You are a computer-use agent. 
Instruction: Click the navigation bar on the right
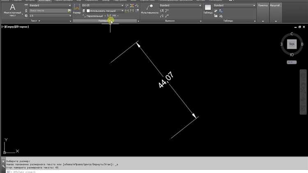click(x=303, y=92)
